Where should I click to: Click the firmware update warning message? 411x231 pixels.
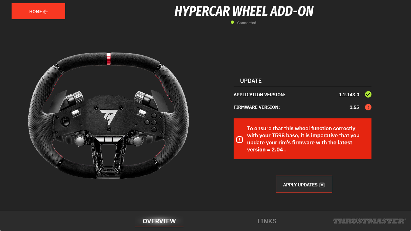[x=302, y=139]
